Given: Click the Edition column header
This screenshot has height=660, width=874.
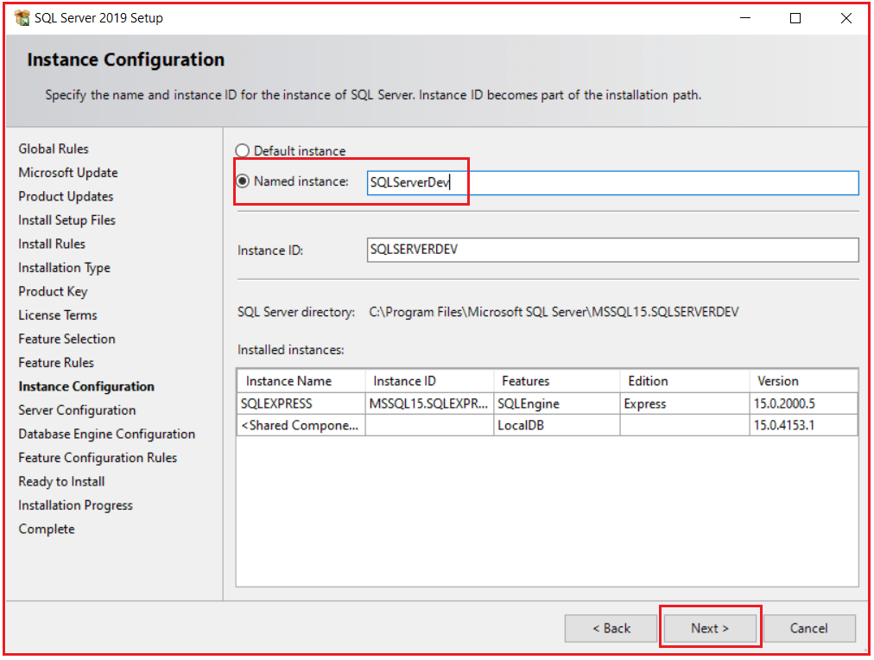Looking at the screenshot, I should pos(685,381).
